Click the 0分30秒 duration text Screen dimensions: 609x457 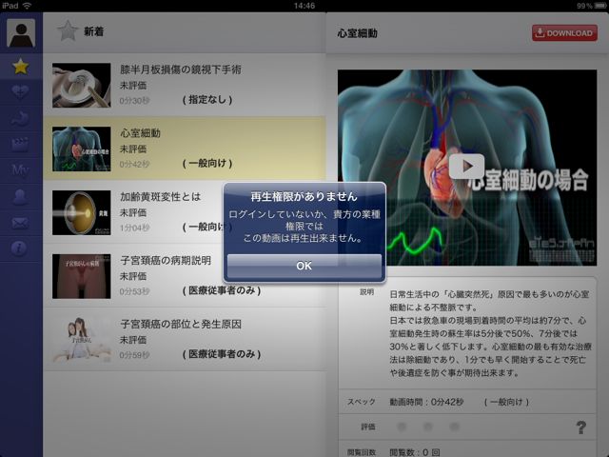pyautogui.click(x=134, y=101)
